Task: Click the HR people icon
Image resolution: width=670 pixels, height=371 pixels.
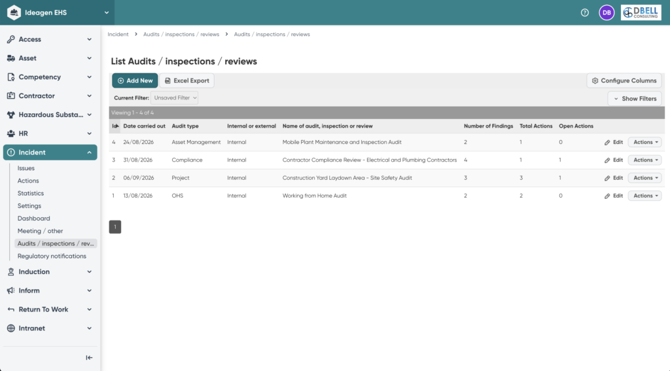Action: pyautogui.click(x=10, y=133)
